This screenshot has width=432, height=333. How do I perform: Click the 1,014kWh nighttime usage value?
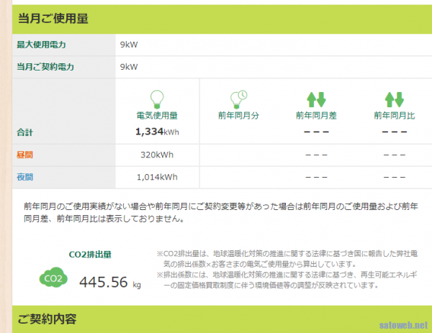tap(156, 177)
